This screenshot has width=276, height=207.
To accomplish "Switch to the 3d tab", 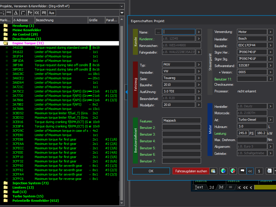I will (221, 187).
